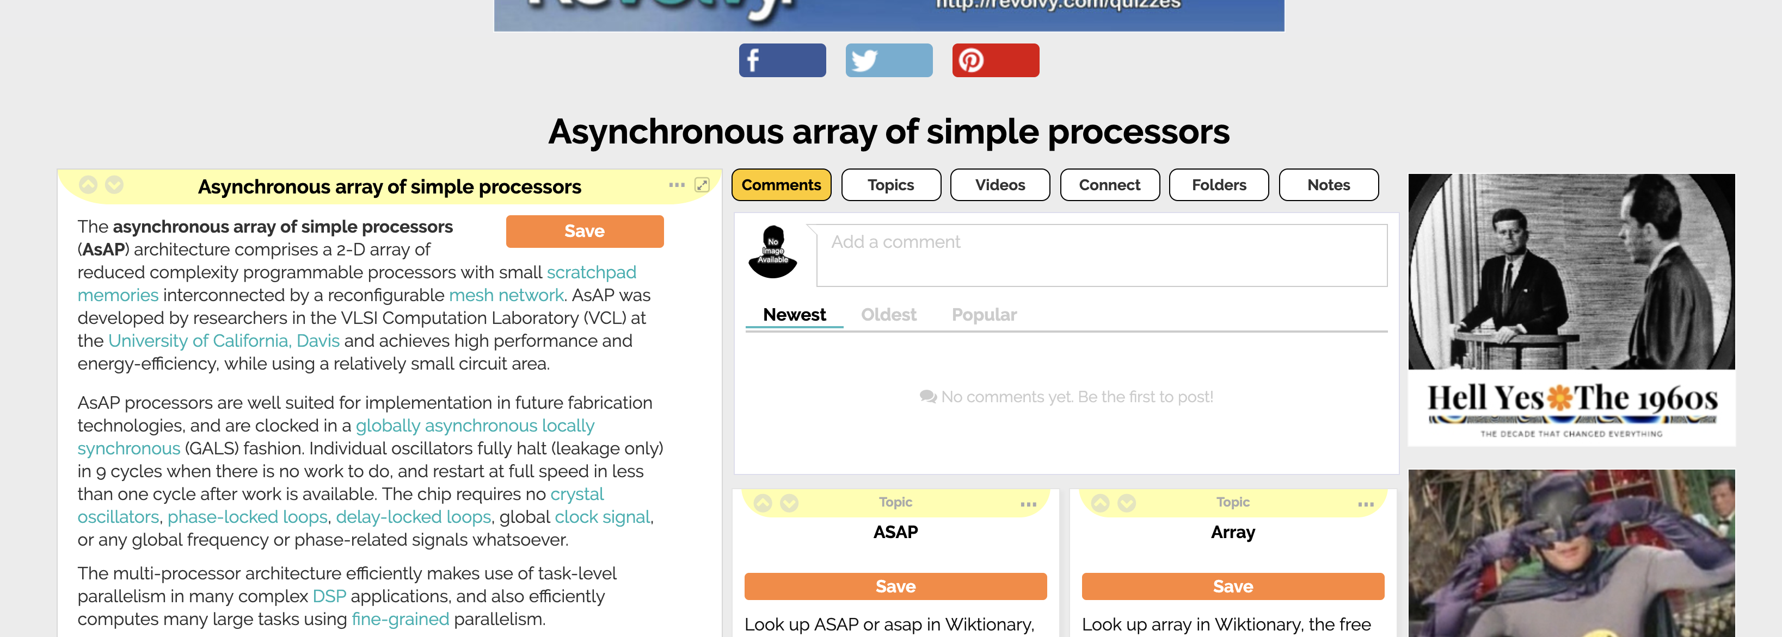
Task: Click the Add a comment field
Action: pyautogui.click(x=1101, y=255)
